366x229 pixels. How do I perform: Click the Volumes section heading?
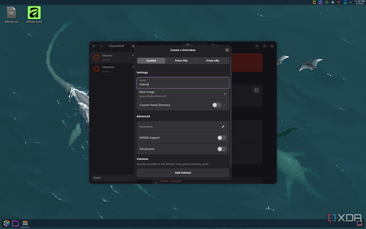pos(142,159)
